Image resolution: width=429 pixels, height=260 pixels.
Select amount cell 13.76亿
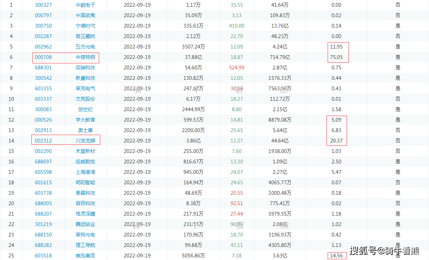pyautogui.click(x=280, y=26)
